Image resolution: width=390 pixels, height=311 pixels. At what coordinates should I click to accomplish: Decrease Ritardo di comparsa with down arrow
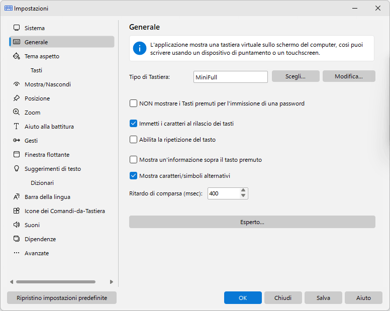click(x=243, y=196)
